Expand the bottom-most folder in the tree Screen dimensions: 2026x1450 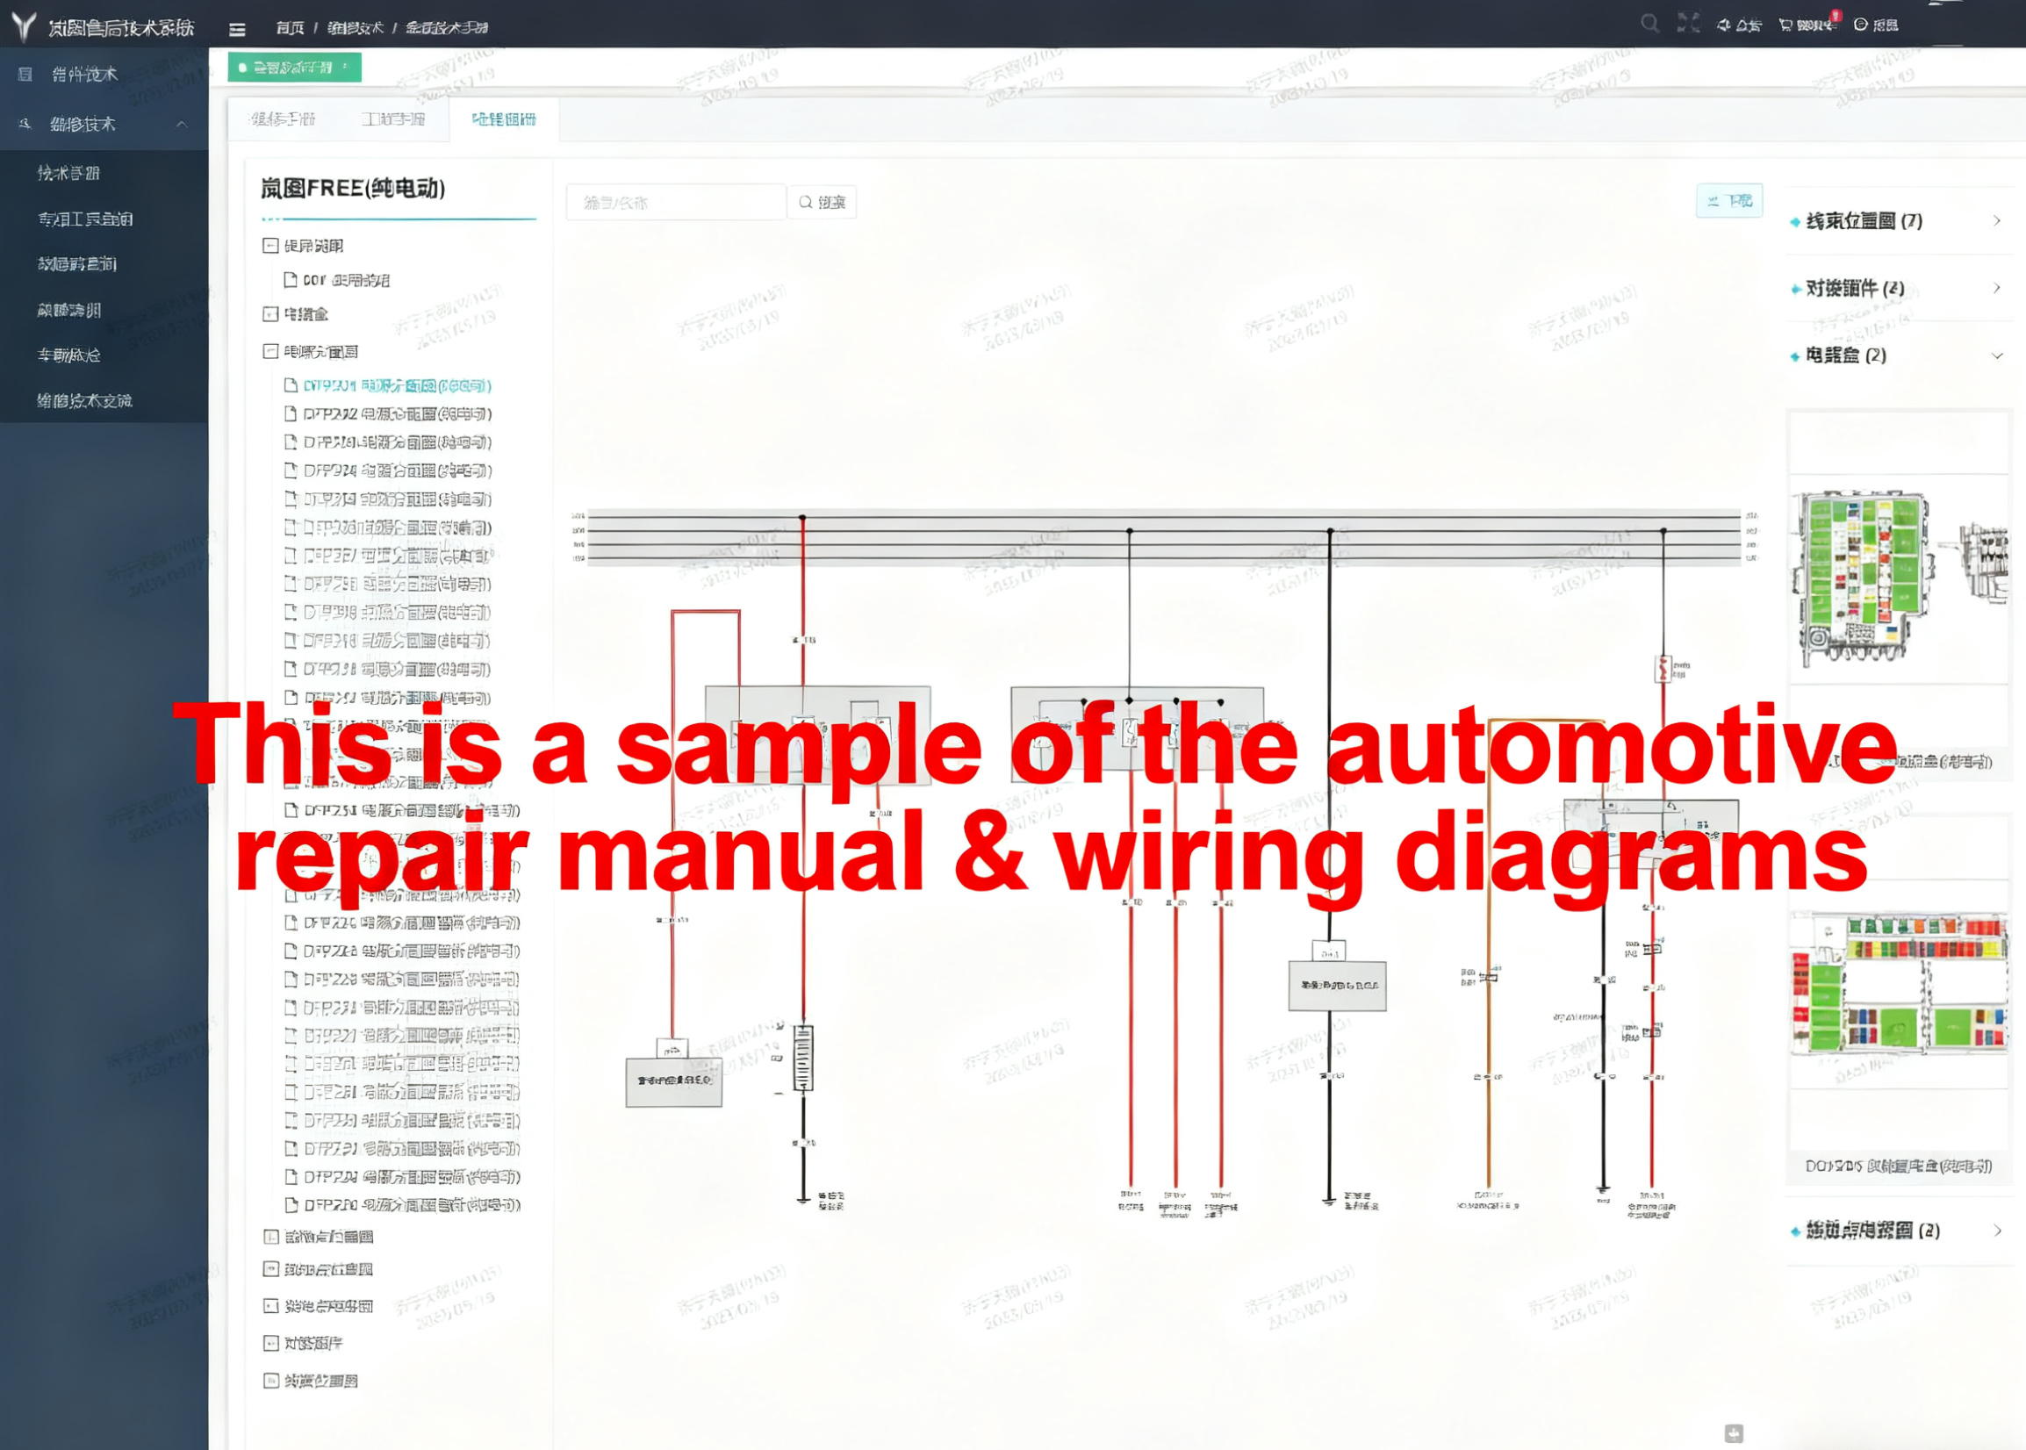click(270, 1381)
